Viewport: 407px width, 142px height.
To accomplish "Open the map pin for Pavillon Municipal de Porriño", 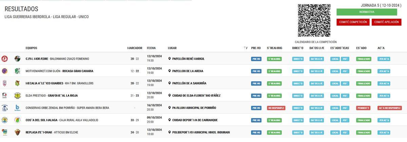I will (170, 108).
